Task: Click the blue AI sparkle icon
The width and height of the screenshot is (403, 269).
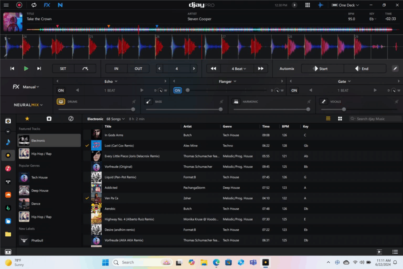Action: (320, 5)
